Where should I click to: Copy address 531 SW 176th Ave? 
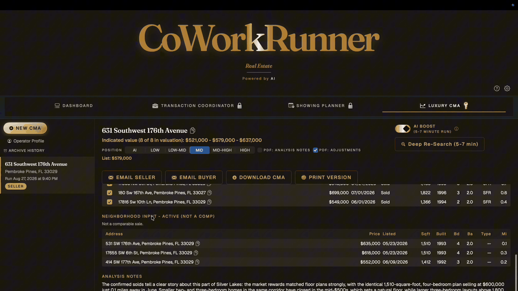tap(198, 244)
